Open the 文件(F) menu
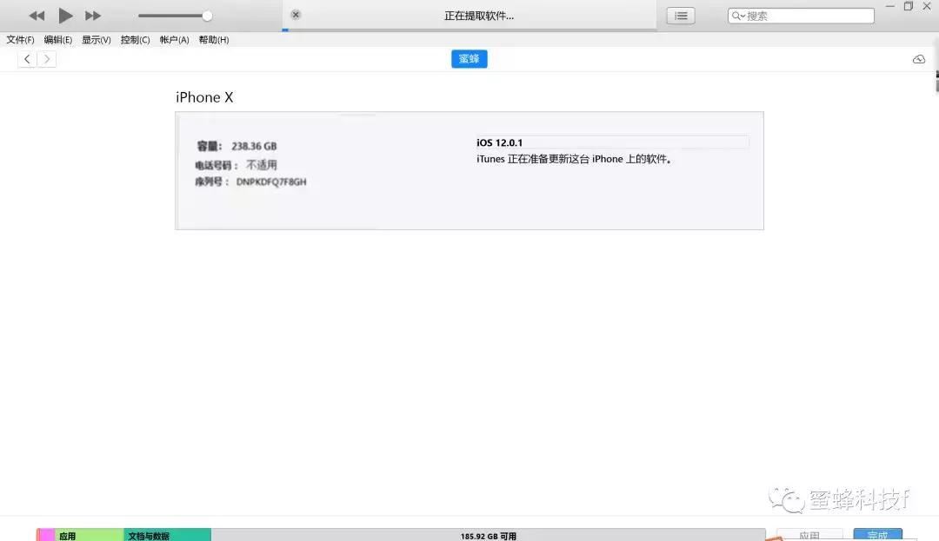This screenshot has width=939, height=541. pyautogui.click(x=20, y=39)
